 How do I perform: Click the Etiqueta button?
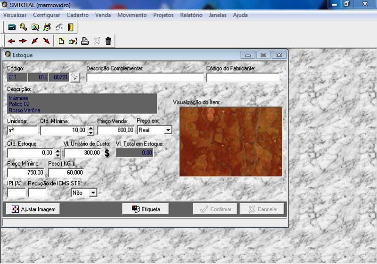point(146,209)
